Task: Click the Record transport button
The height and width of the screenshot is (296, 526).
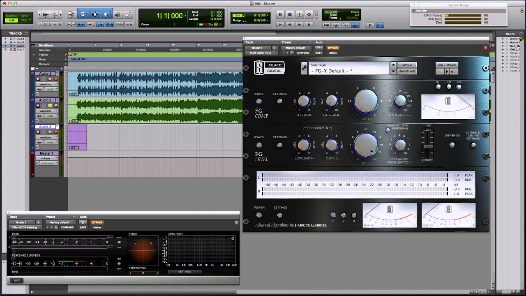Action: [x=309, y=14]
